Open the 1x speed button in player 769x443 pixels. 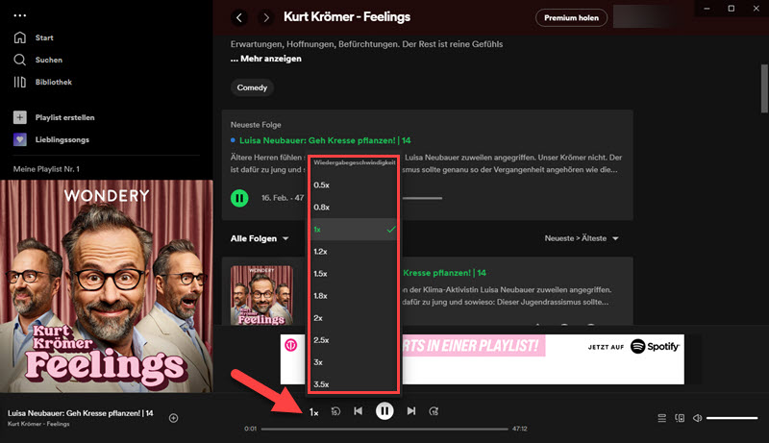point(314,412)
